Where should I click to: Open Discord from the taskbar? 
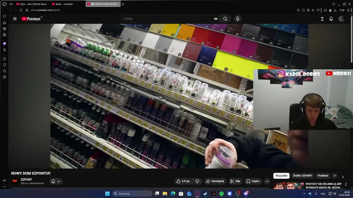246,194
